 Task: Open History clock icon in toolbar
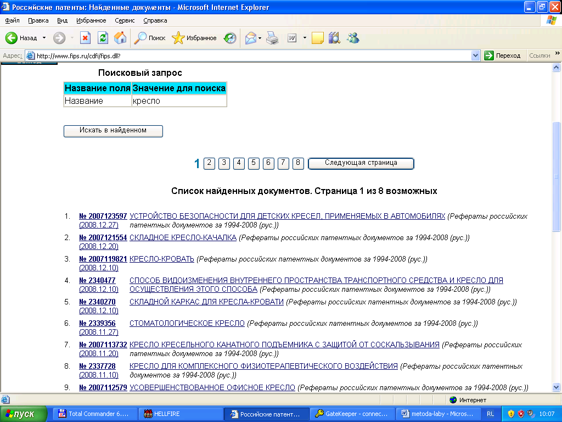click(230, 38)
